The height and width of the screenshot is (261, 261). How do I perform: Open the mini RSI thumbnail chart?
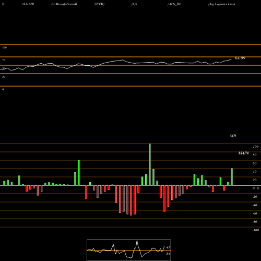[129, 250]
